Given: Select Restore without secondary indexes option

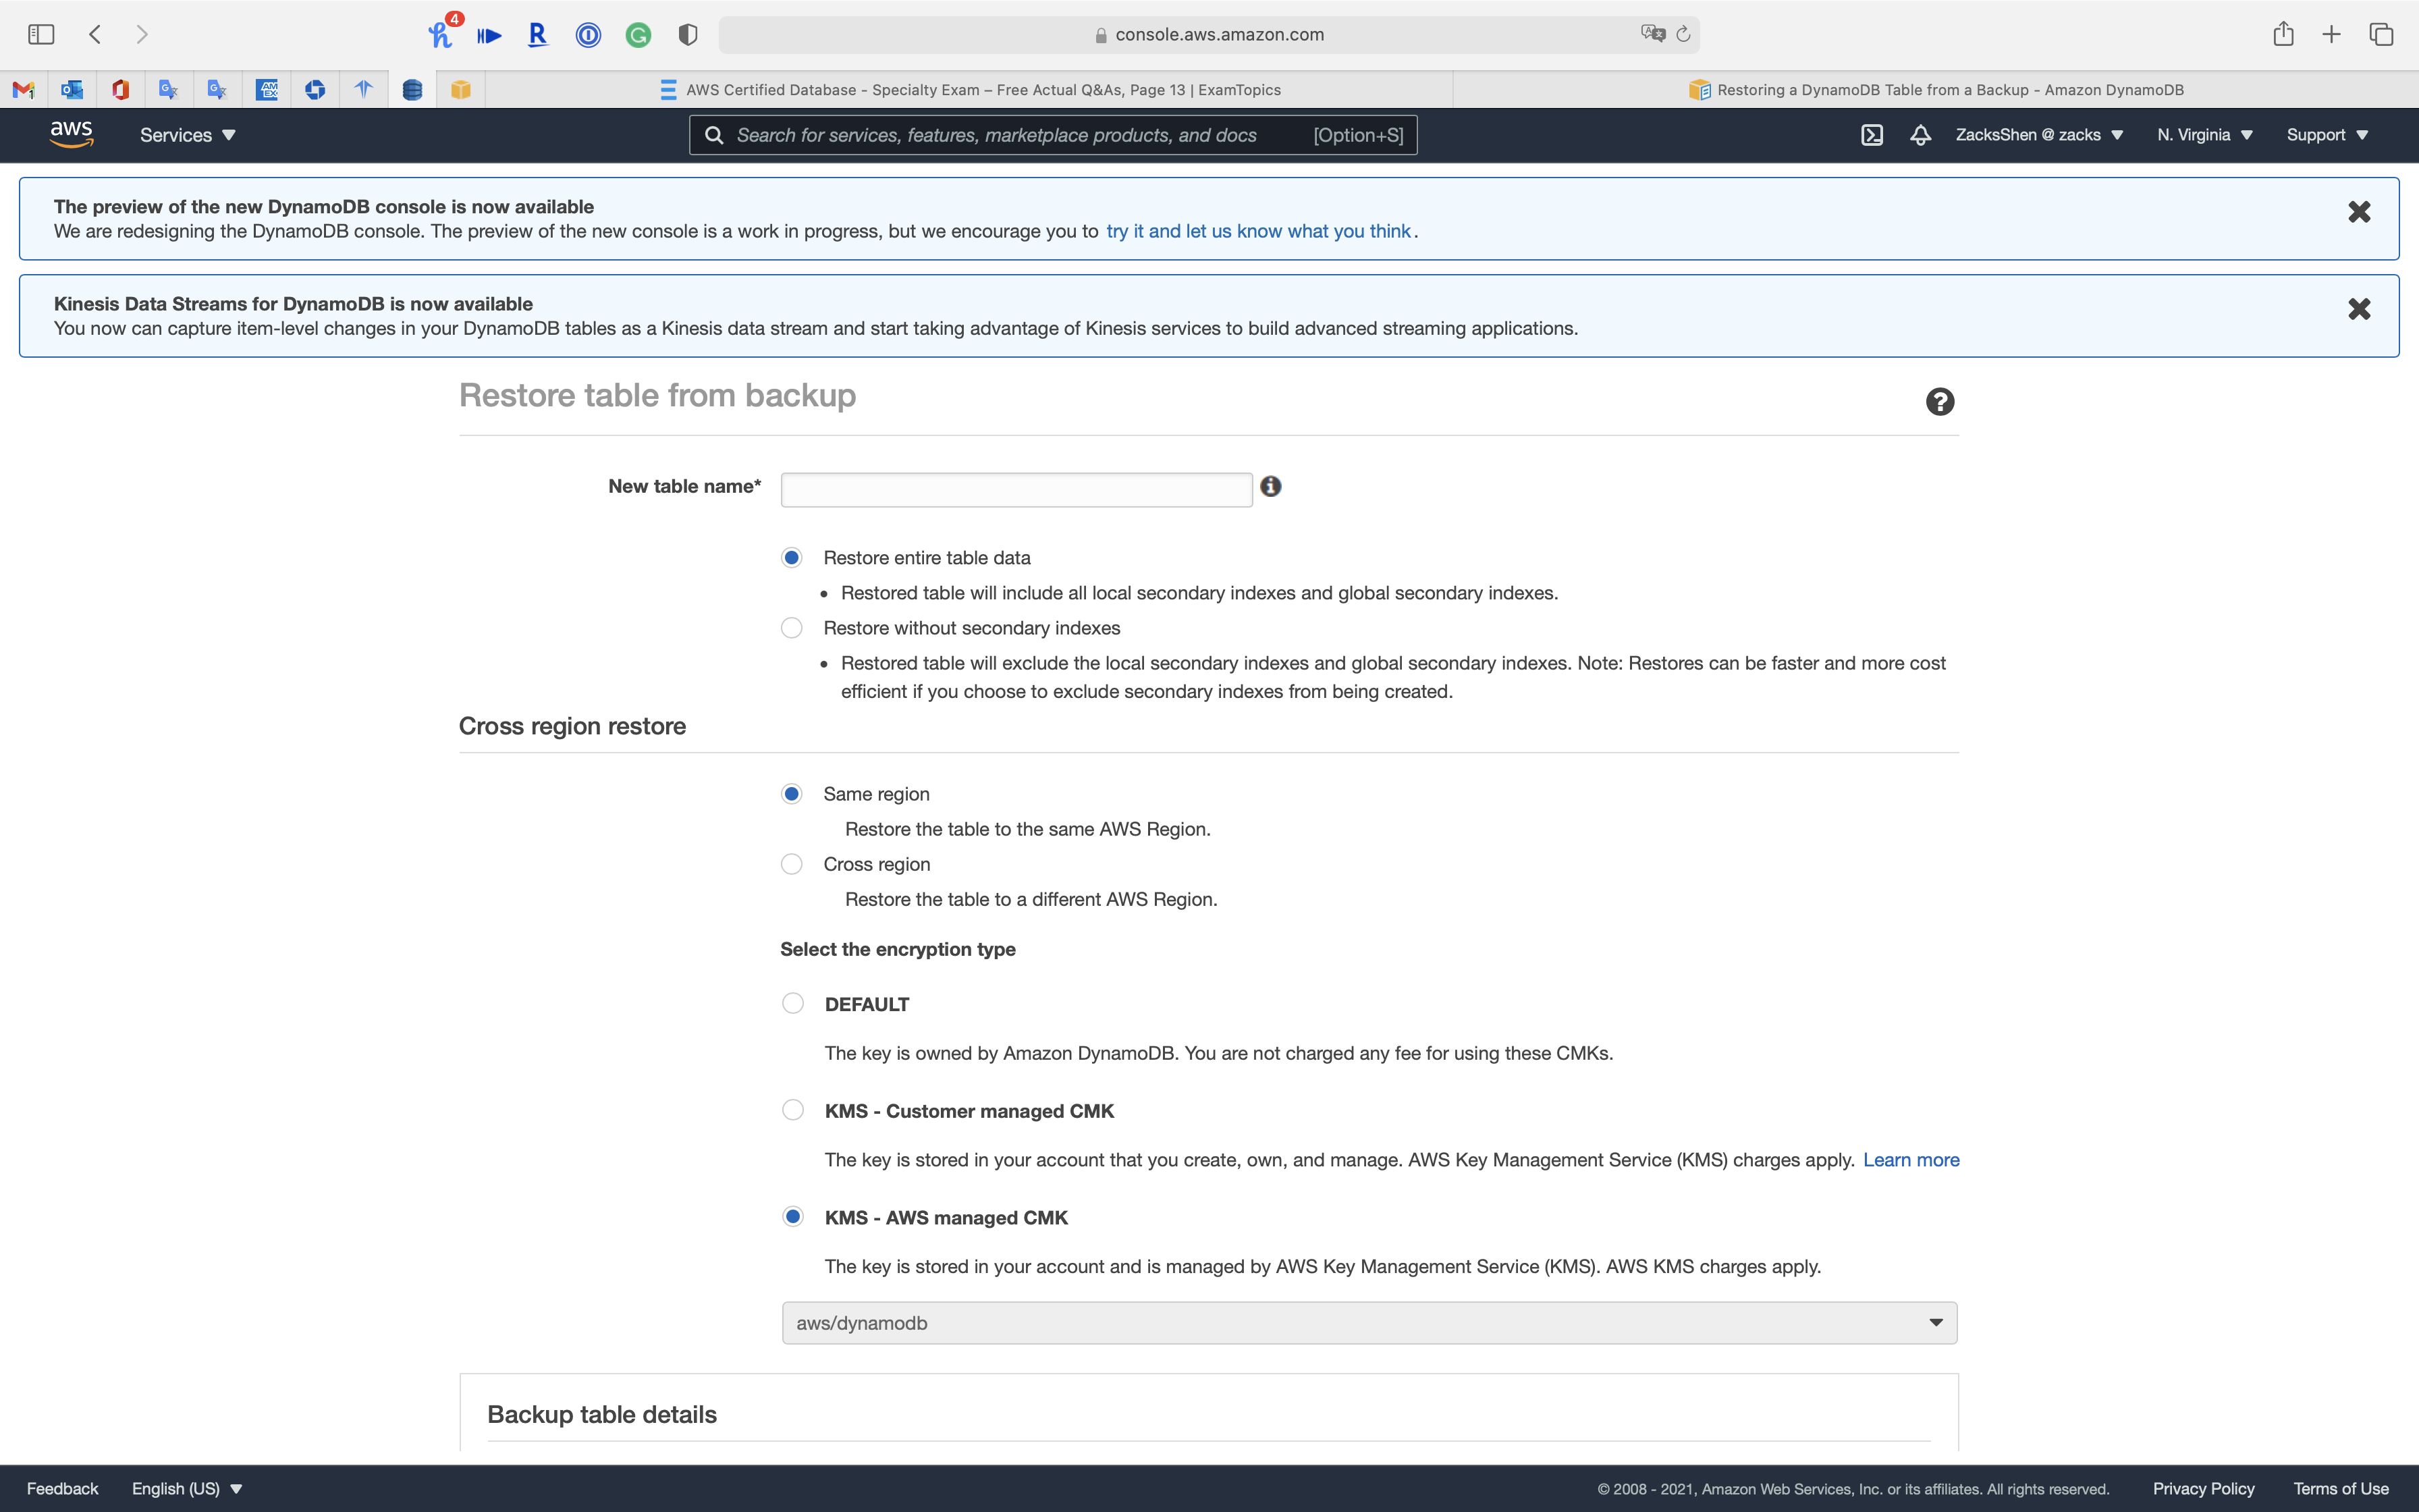Looking at the screenshot, I should click(792, 628).
